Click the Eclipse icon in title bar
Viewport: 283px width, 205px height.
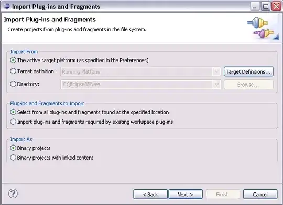[7, 6]
